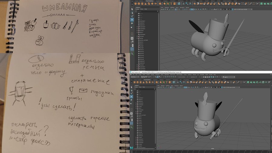
Task: Switch to Sculpting shelf tab in lower window
Action: click(155, 80)
